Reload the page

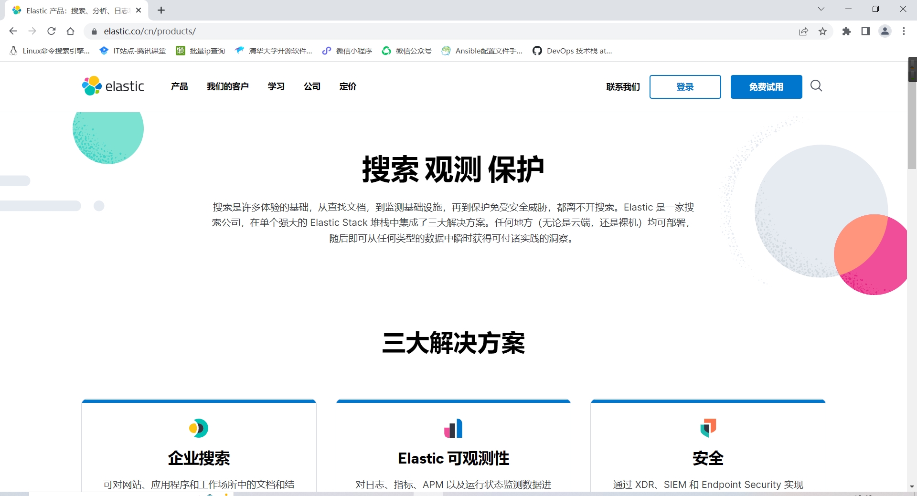pos(52,32)
